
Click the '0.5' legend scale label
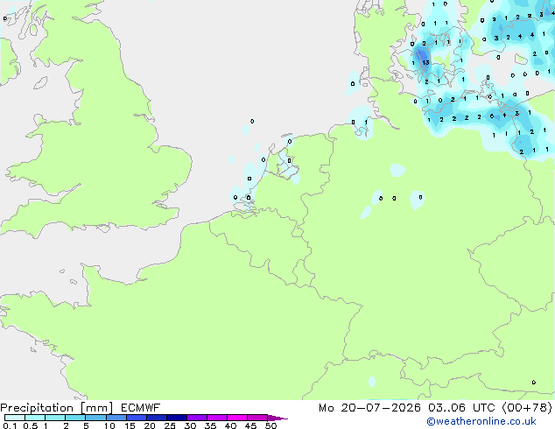coord(30,425)
